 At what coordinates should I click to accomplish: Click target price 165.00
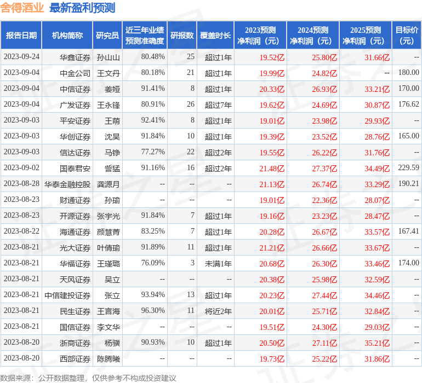point(408,136)
